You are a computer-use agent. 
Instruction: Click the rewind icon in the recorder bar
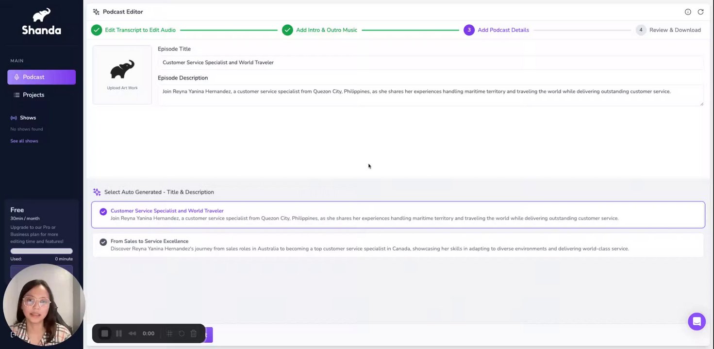tap(132, 333)
